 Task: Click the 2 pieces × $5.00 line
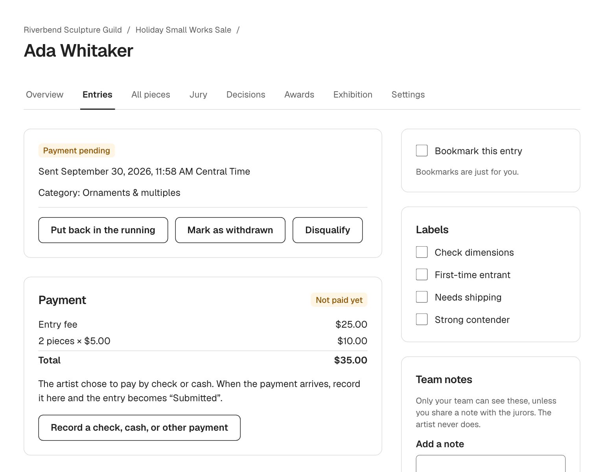pyautogui.click(x=74, y=341)
